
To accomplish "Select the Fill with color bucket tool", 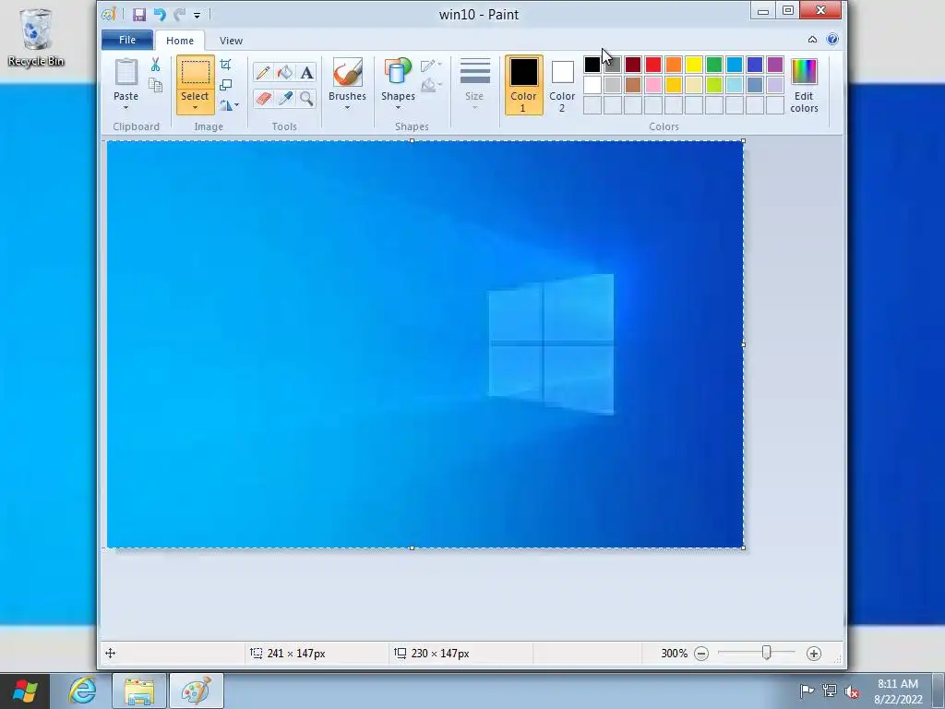I will pyautogui.click(x=284, y=73).
